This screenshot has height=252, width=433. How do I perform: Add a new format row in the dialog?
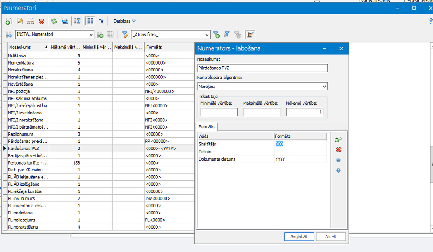[x=338, y=139]
